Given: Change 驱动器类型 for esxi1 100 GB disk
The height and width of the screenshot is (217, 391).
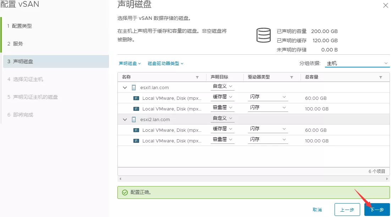Looking at the screenshot, I should point(268,107).
